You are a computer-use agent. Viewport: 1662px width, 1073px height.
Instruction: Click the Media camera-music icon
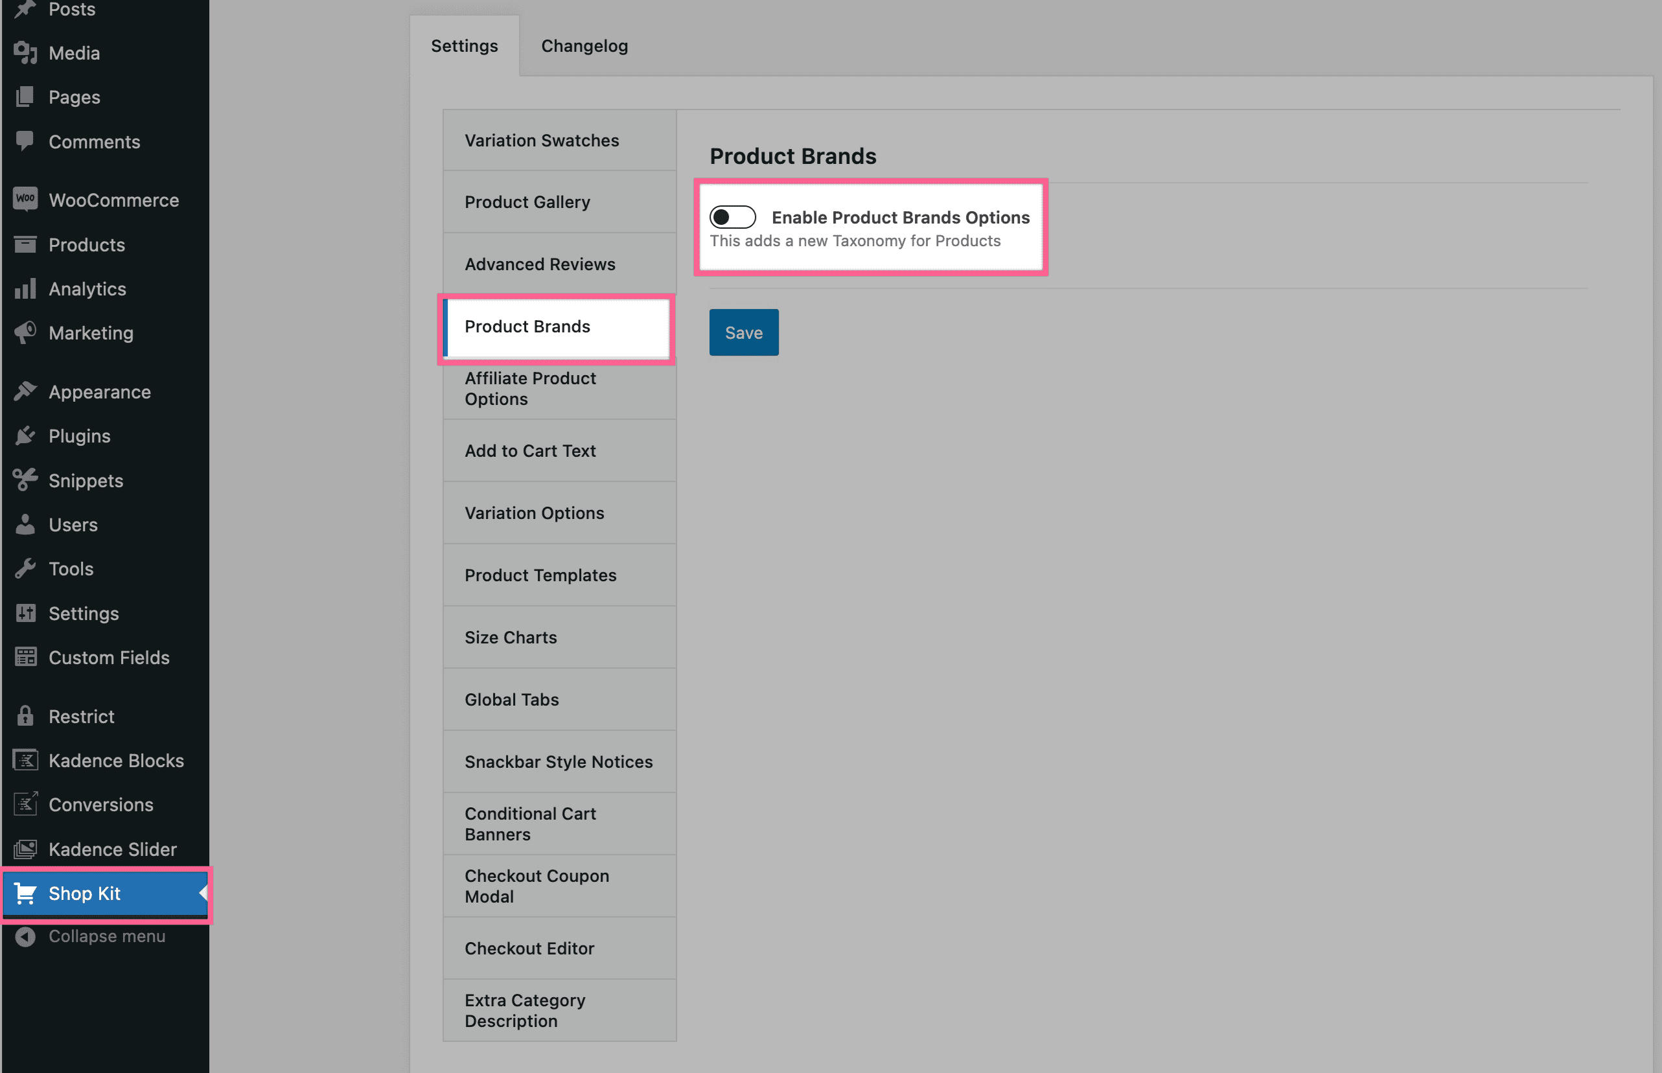(x=25, y=53)
